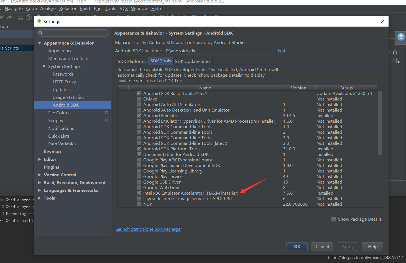Screen dimensions: 406x263
Task: Select Path Variables
Action: tap(62, 144)
